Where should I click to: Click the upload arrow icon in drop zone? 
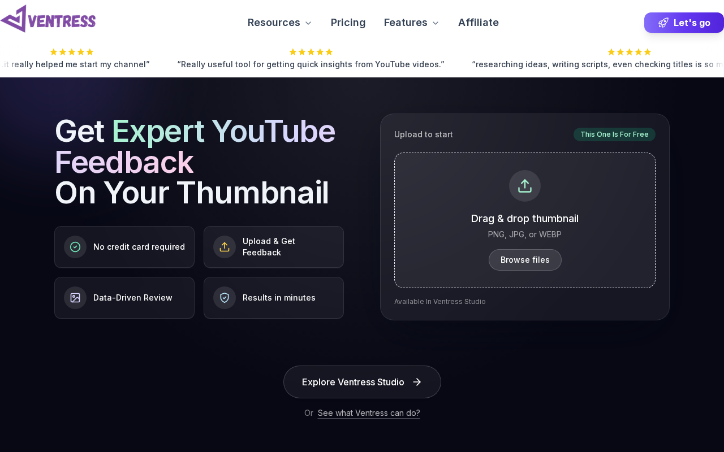tap(525, 186)
